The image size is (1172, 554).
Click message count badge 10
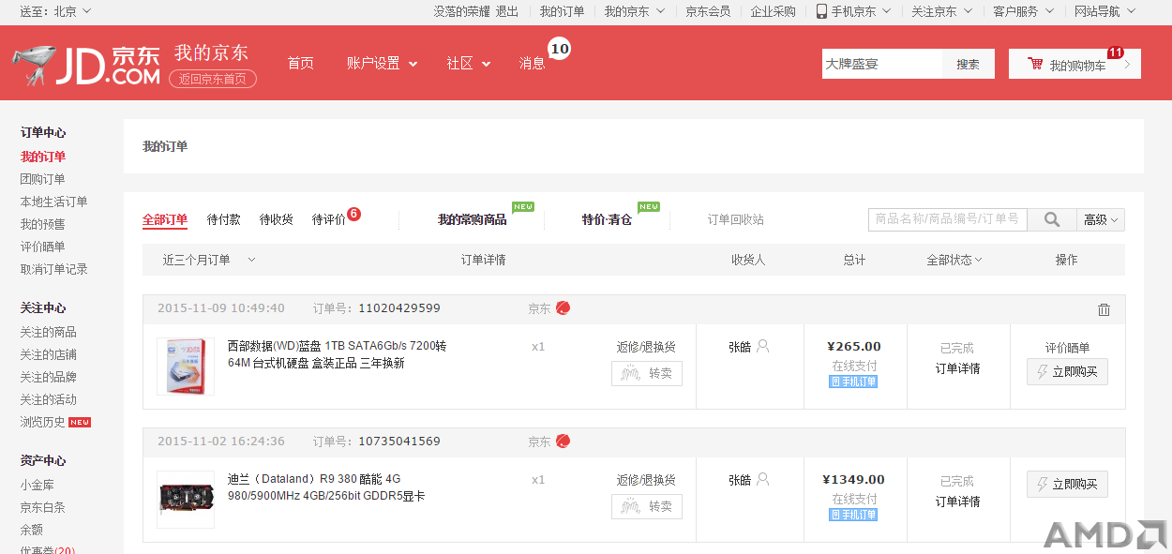(x=559, y=49)
